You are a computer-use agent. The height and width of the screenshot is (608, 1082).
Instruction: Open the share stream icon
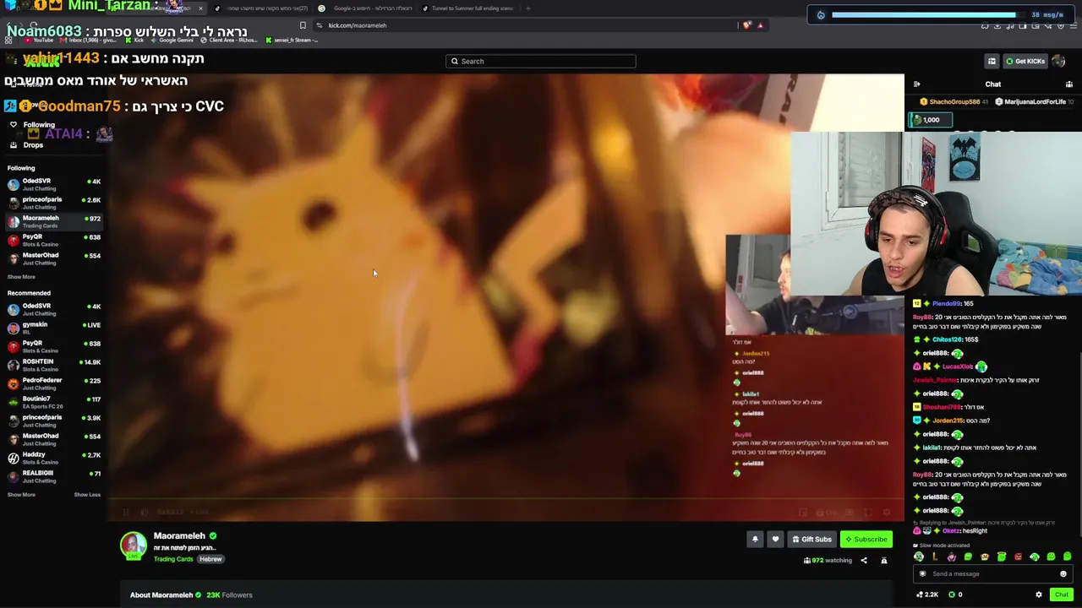coord(864,560)
